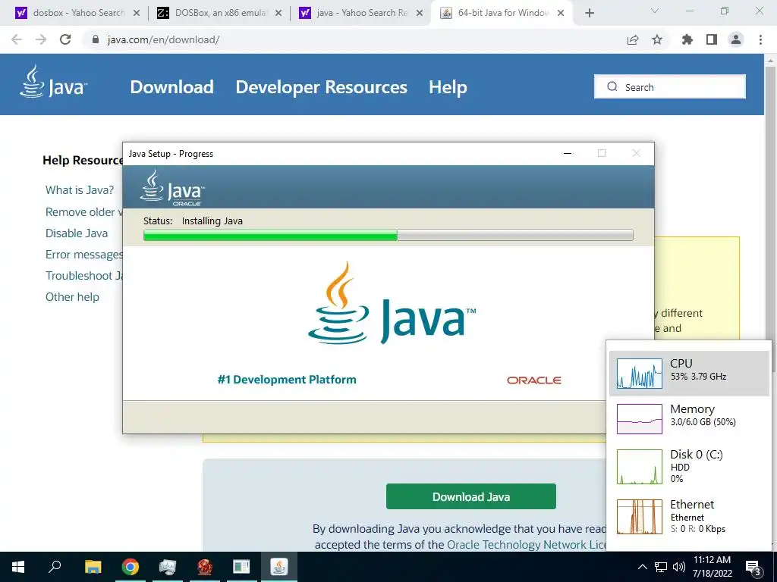This screenshot has width=777, height=582.
Task: Select the Disk 0 (C:) graph
Action: pyautogui.click(x=689, y=466)
